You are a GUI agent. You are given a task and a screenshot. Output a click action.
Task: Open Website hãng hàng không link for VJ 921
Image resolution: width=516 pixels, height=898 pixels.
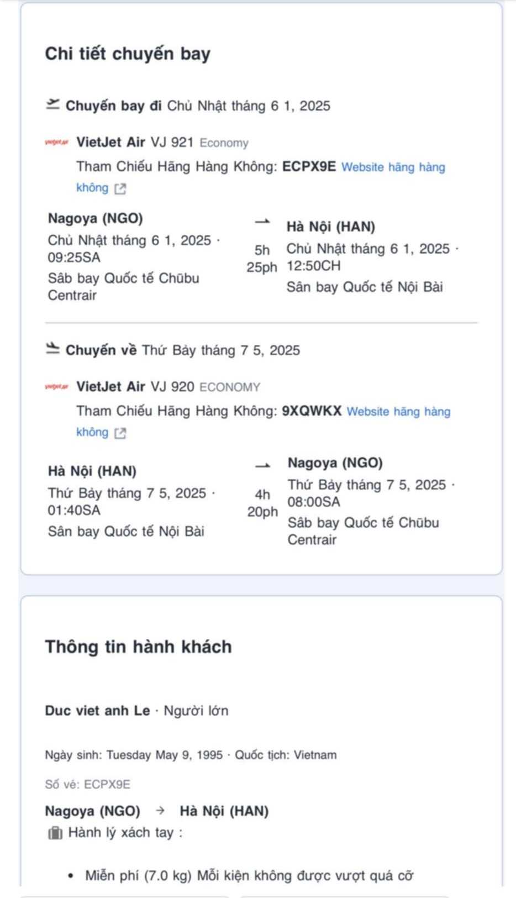[x=393, y=167]
